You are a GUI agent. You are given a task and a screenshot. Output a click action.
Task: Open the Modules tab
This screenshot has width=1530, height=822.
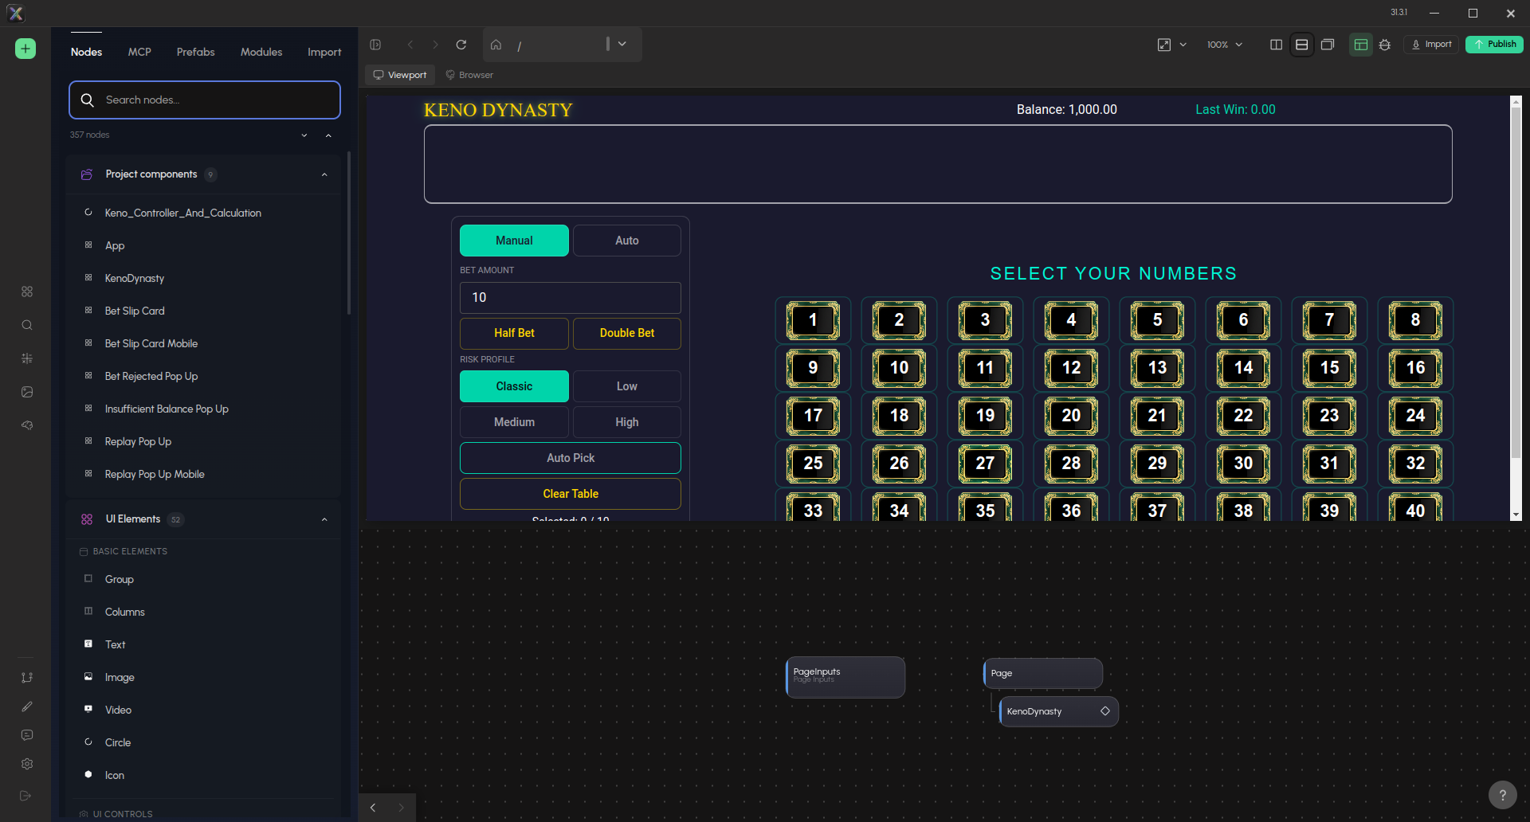tap(261, 52)
